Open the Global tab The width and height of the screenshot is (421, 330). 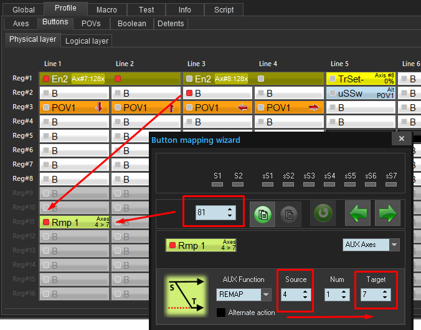[x=24, y=10]
